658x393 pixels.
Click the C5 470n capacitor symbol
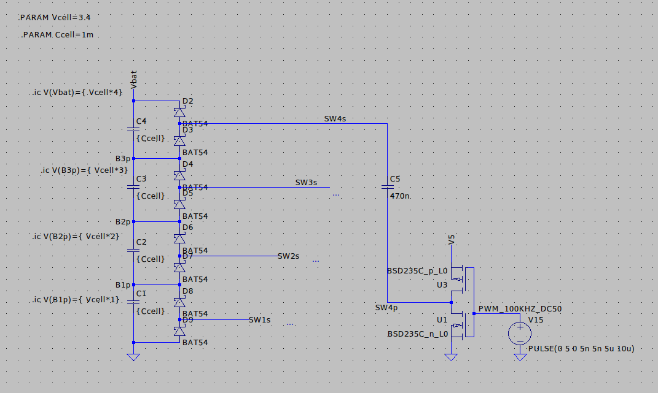[x=387, y=187]
